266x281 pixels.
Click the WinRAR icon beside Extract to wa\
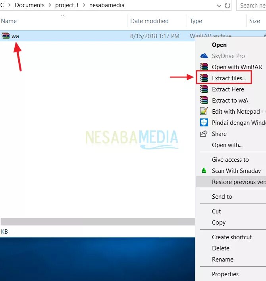tap(204, 100)
